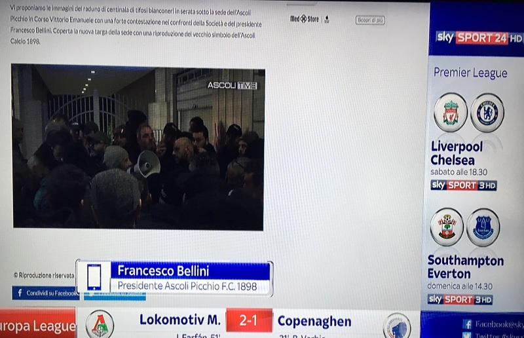524x338 pixels.
Task: Click the Med Store advertisement logo
Action: (x=305, y=19)
